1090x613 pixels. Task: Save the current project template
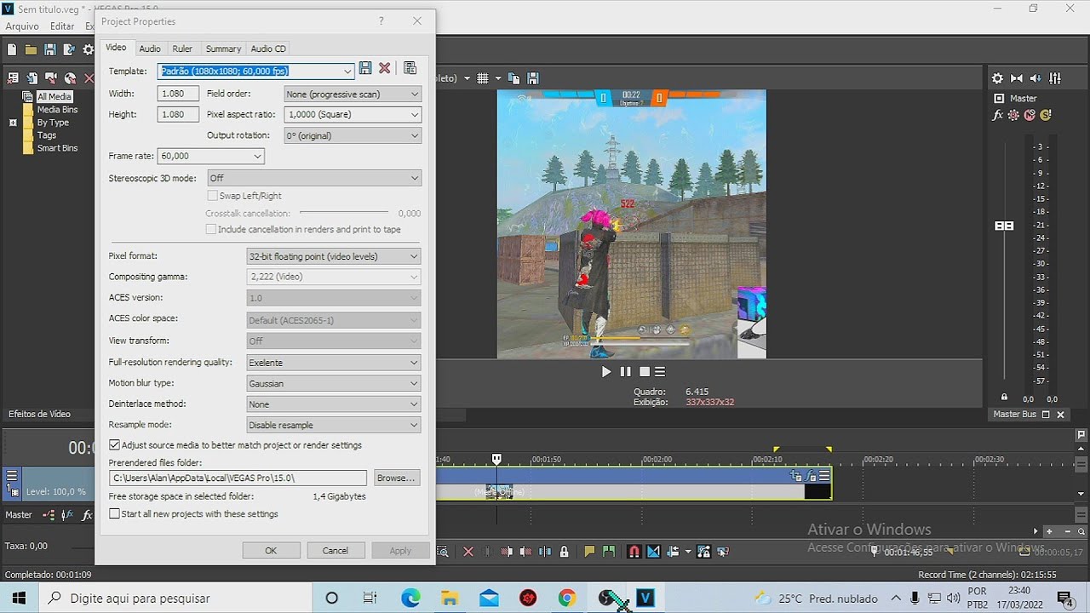coord(365,68)
